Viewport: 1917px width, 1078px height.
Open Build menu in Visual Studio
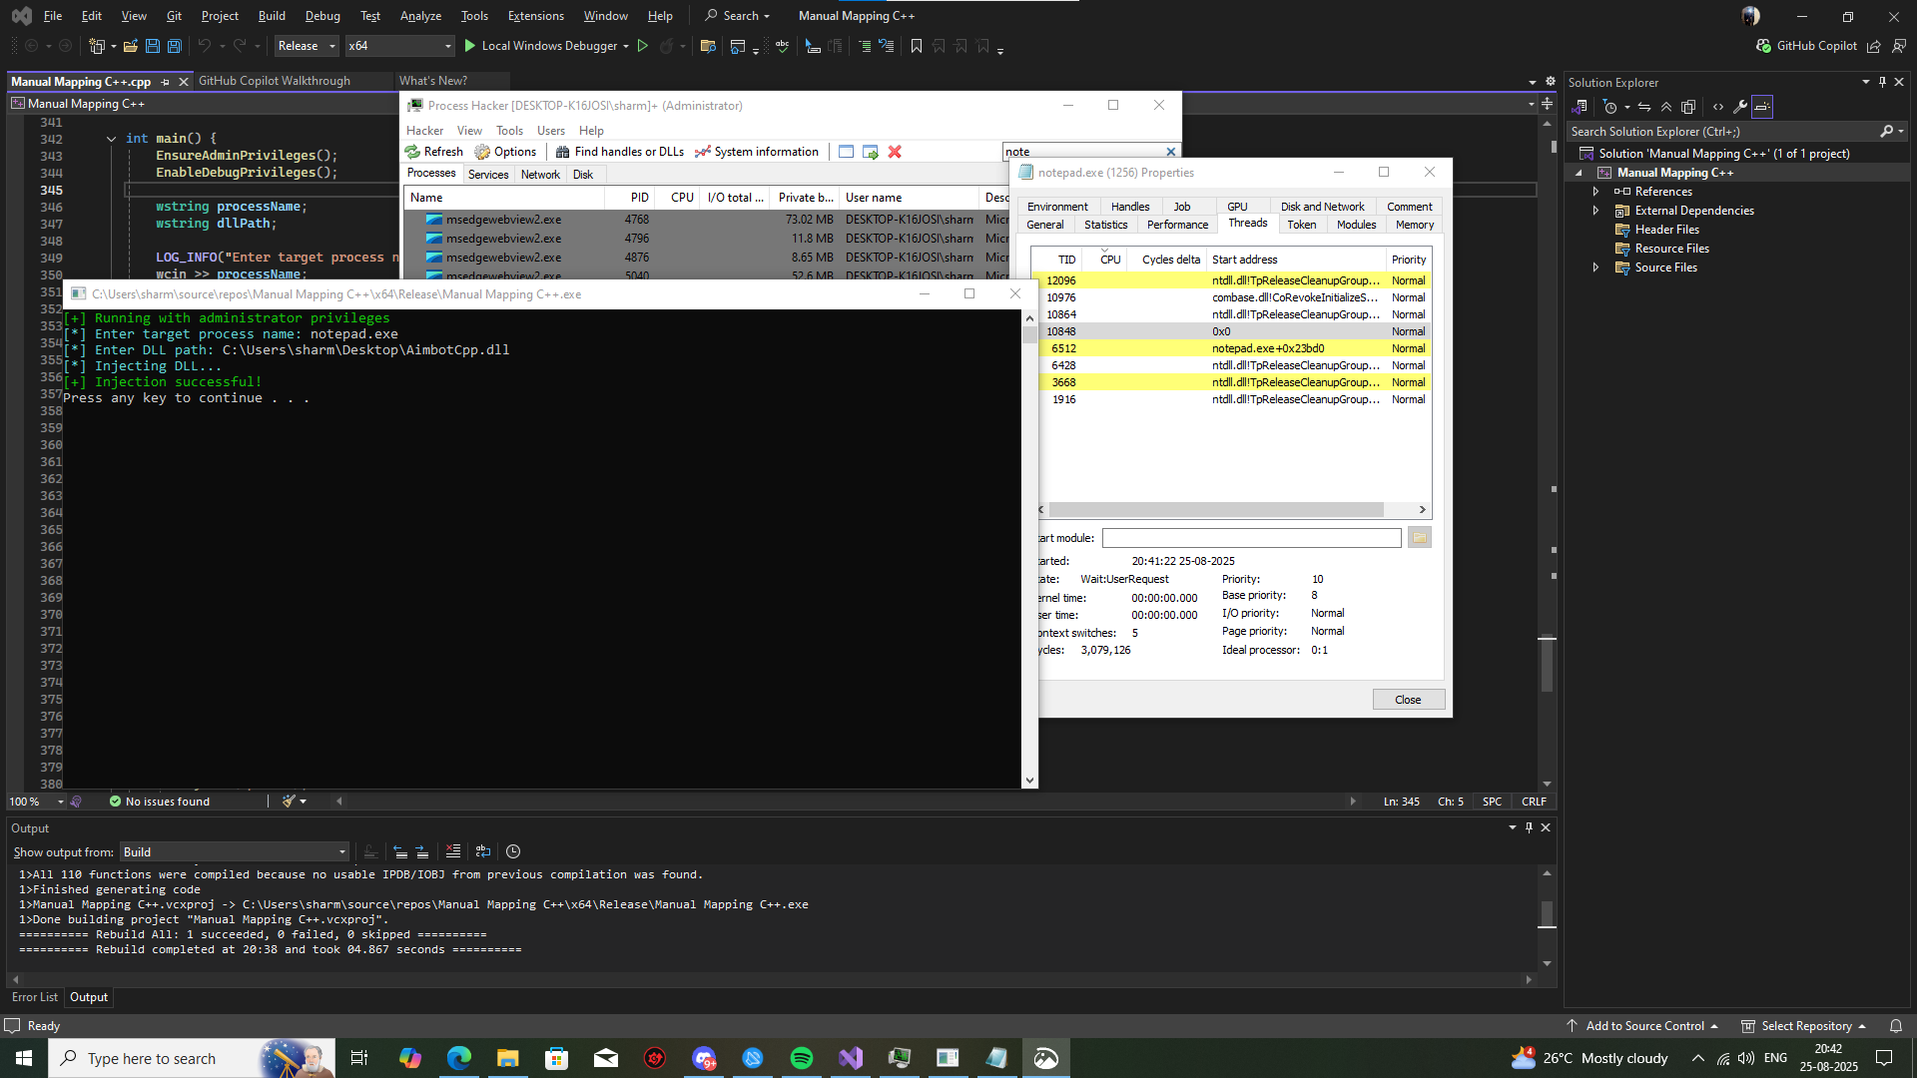(272, 16)
